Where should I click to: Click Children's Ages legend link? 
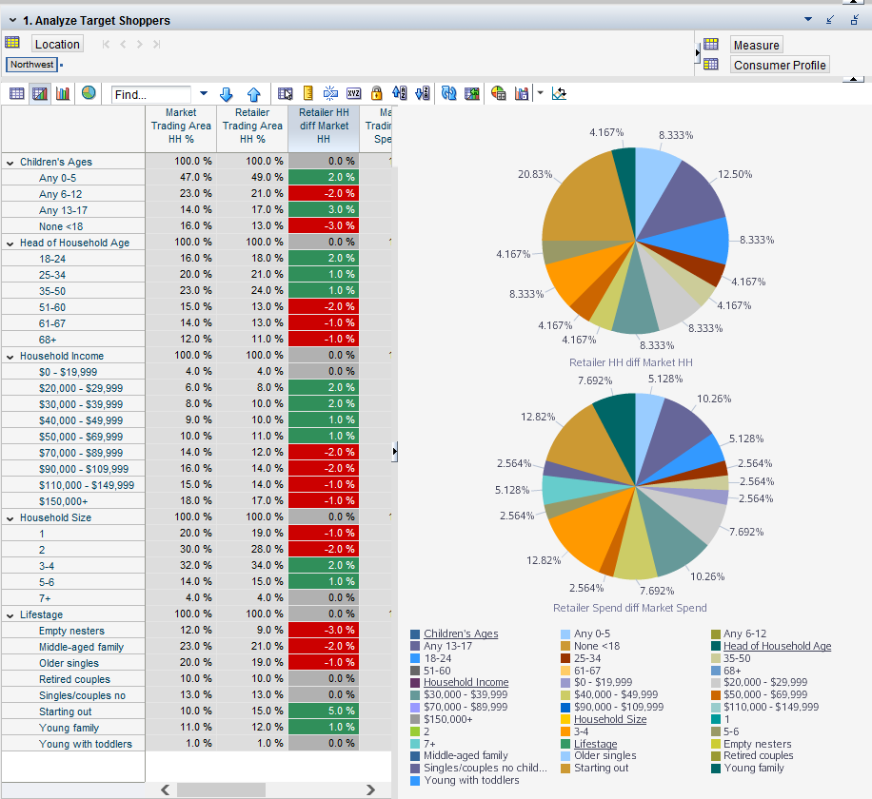coord(461,633)
